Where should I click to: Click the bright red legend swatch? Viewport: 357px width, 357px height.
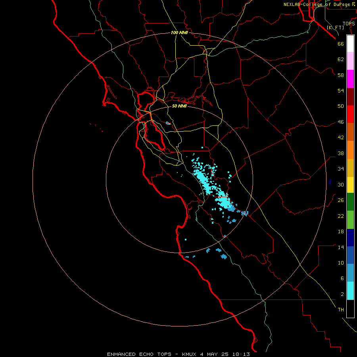(350, 114)
